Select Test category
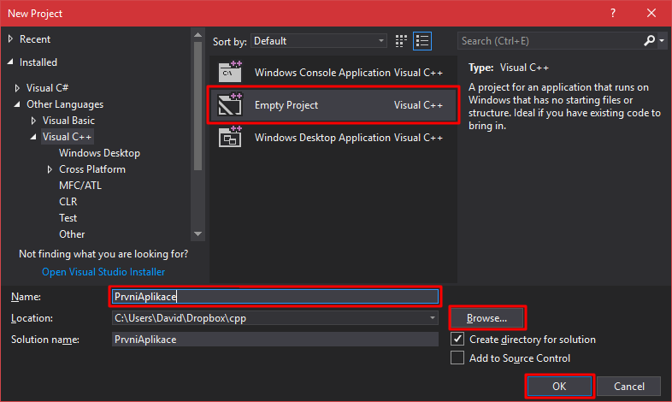 pyautogui.click(x=68, y=218)
